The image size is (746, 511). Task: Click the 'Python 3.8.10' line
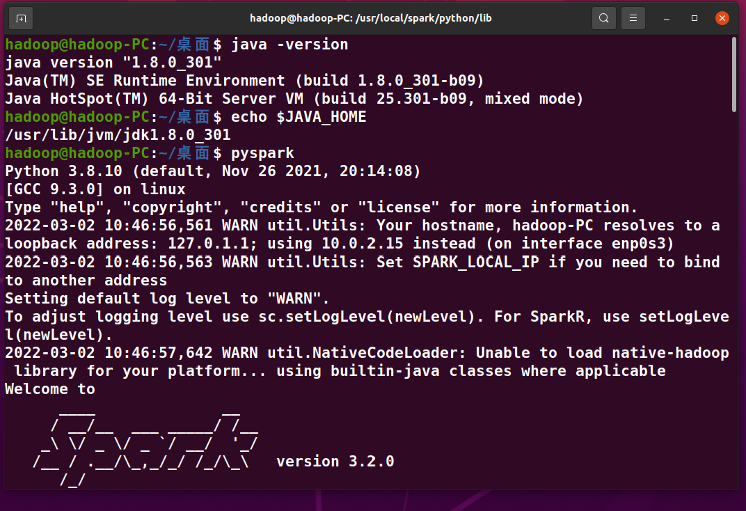(x=213, y=171)
